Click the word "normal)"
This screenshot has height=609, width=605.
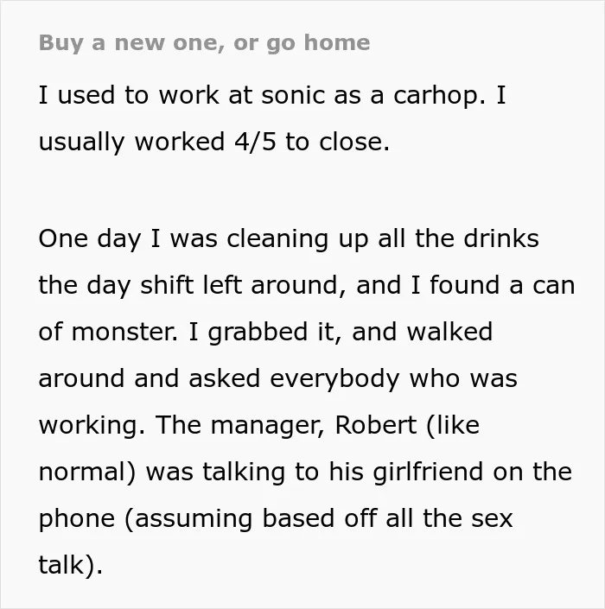88,473
